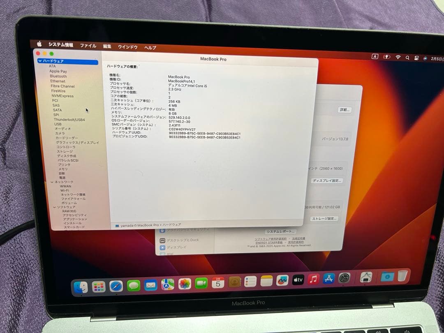Click the システムレポート button
The height and width of the screenshot is (333, 444).
(x=281, y=231)
